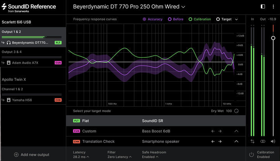Toggle the calibration power button
This screenshot has width=280, height=161.
pyautogui.click(x=251, y=154)
